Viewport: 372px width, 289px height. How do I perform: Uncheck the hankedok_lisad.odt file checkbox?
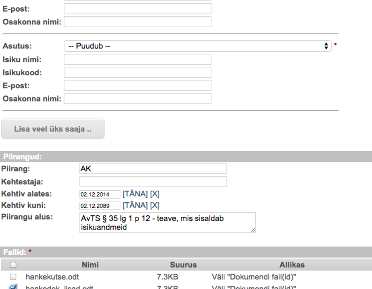pyautogui.click(x=13, y=287)
